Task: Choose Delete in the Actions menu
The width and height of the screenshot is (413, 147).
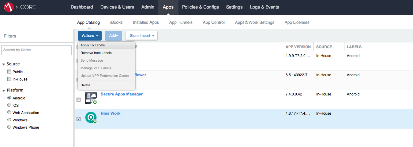Action: pos(106,85)
